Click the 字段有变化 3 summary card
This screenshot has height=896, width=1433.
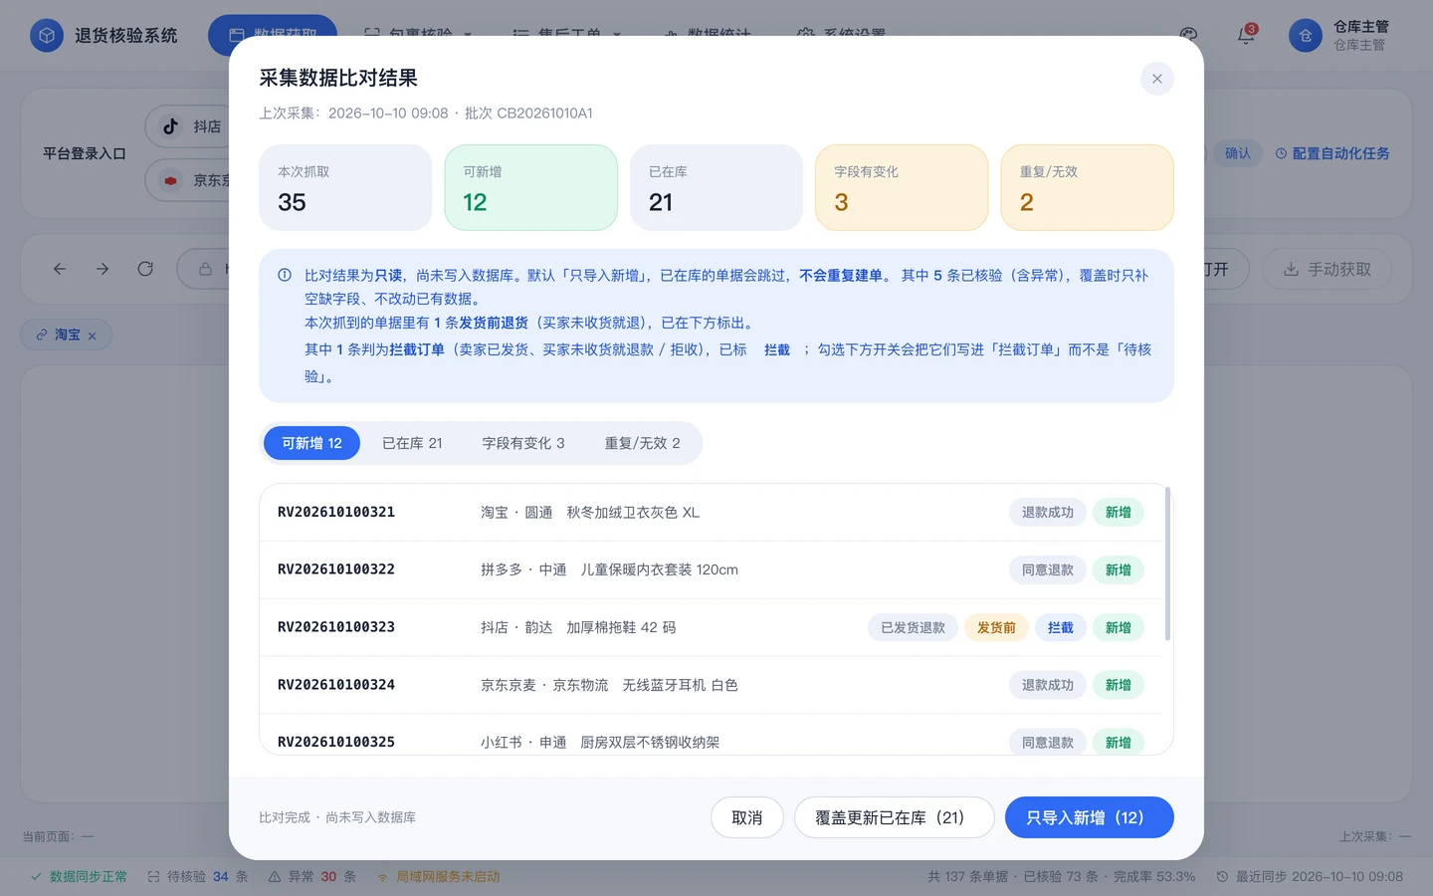pyautogui.click(x=902, y=187)
